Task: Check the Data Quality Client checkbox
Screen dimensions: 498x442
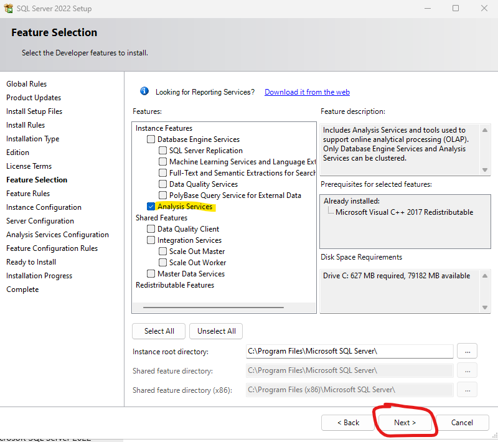Action: point(151,228)
